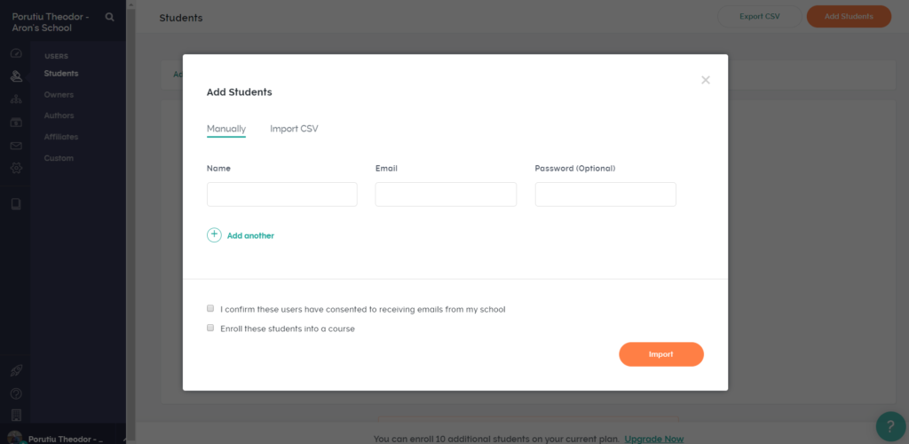Click into the Email input field
This screenshot has height=444, width=909.
[446, 194]
